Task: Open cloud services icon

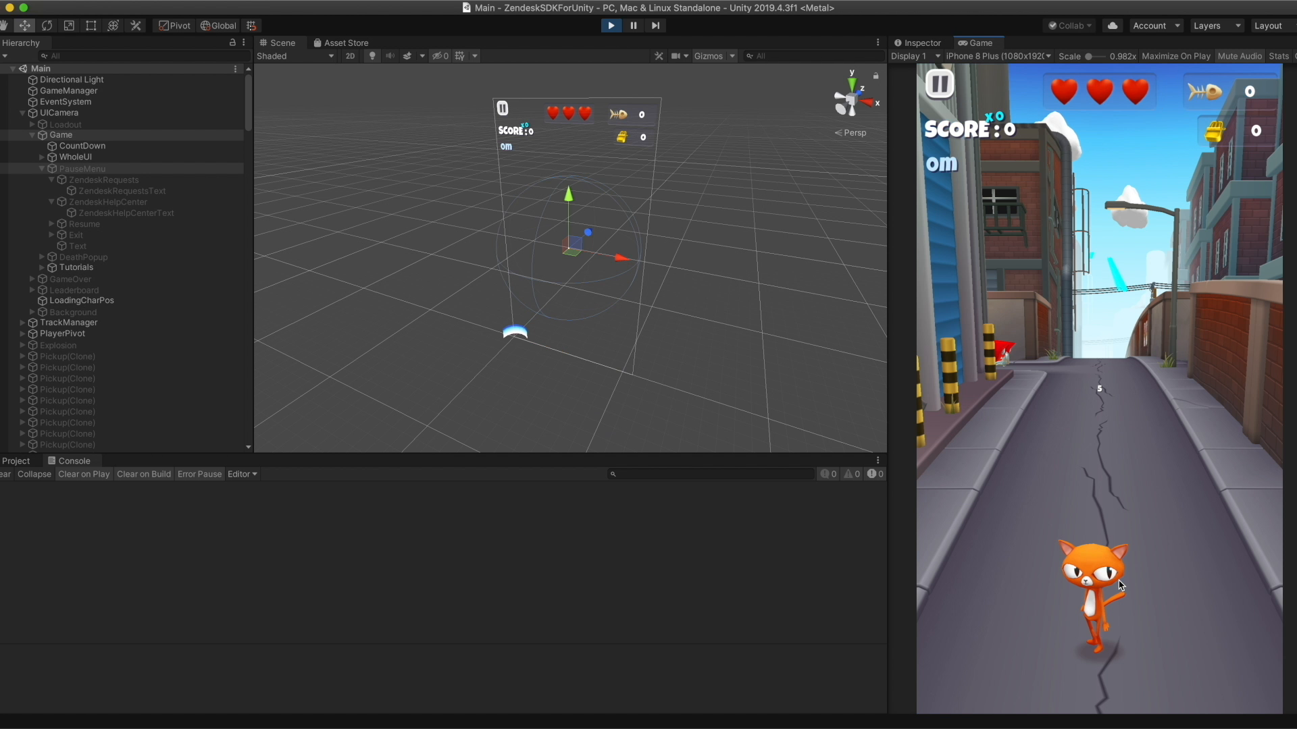Action: tap(1113, 26)
